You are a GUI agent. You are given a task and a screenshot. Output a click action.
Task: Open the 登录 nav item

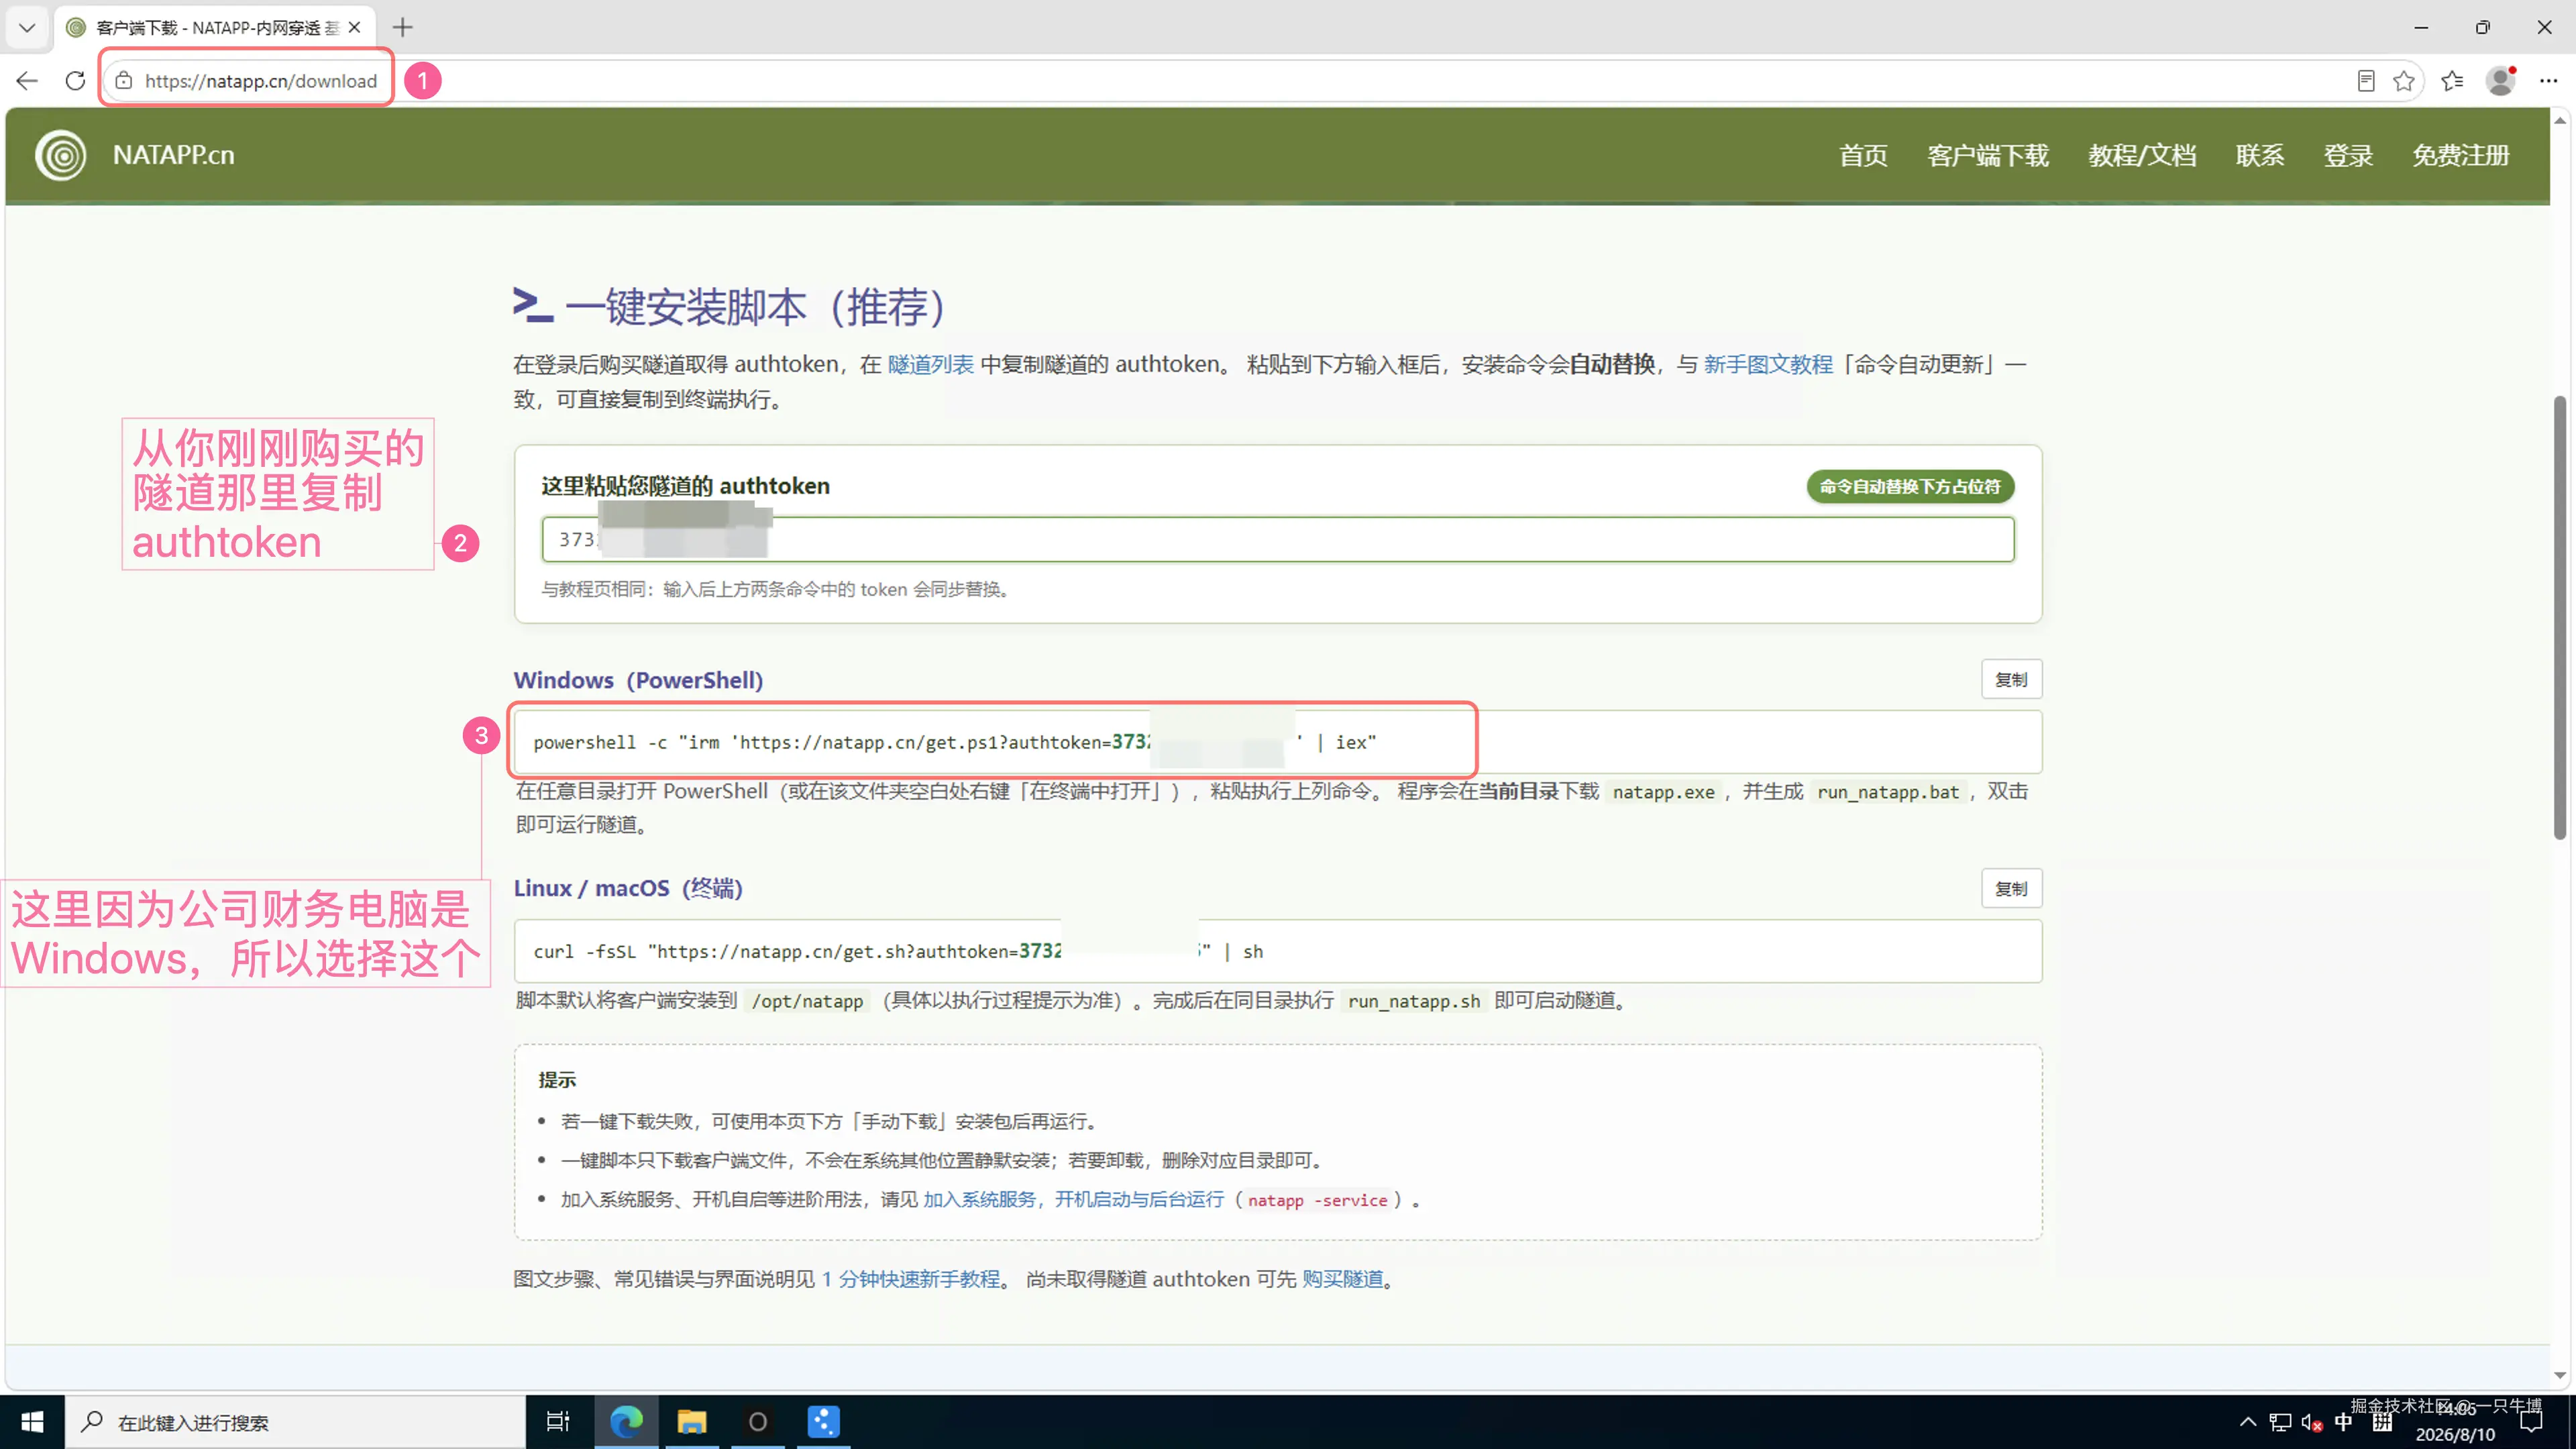point(2348,155)
